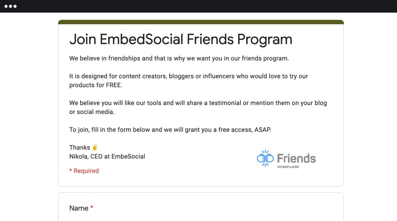Screen dimensions: 397x221
Task: Select the Join EmbedSocial Friends Program title
Action: [x=181, y=40]
